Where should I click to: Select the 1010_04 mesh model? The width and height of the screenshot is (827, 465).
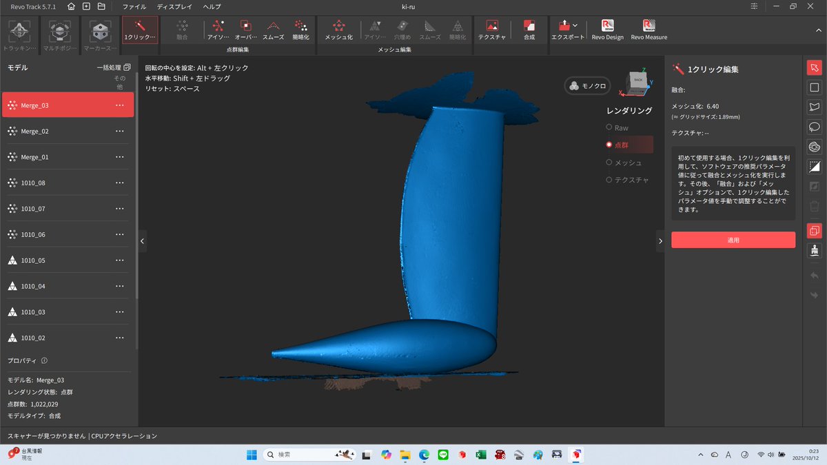point(68,286)
